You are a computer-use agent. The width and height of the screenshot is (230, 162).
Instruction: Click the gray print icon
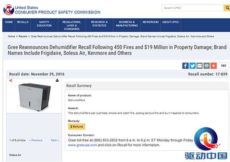click(x=206, y=66)
